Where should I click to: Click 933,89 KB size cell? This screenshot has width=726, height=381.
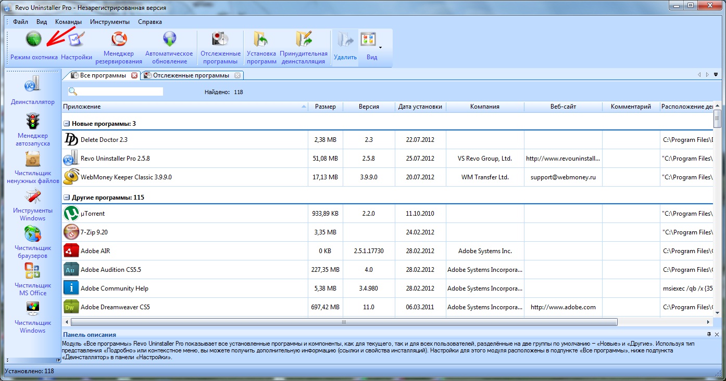(x=326, y=214)
